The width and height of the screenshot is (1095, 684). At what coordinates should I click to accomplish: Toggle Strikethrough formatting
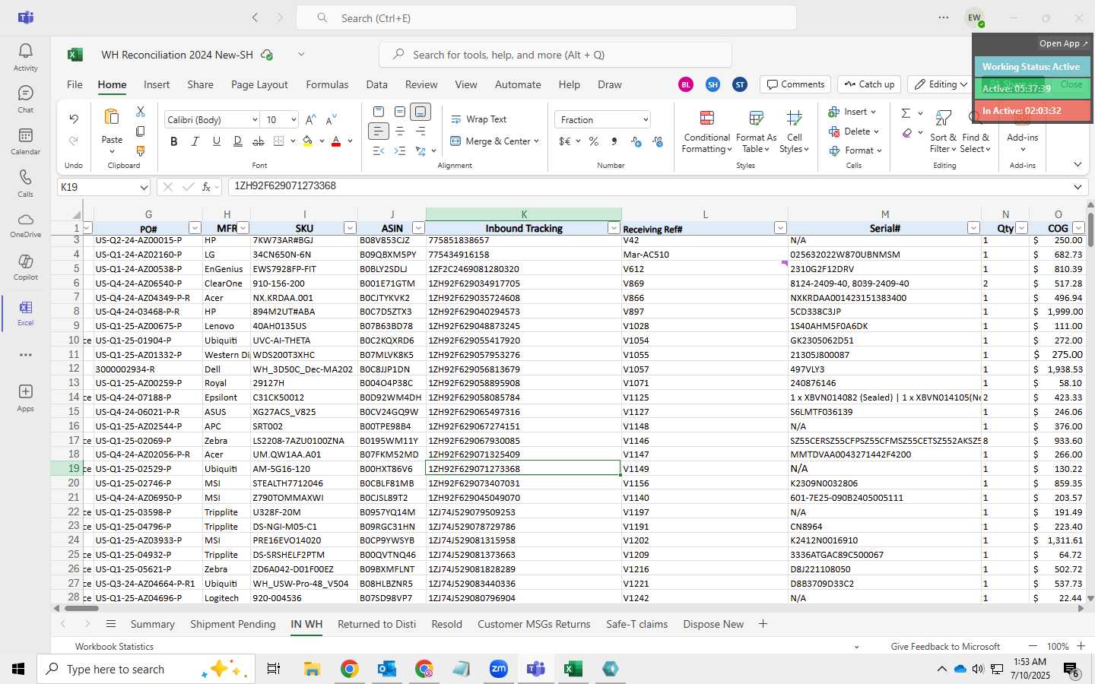pyautogui.click(x=259, y=141)
